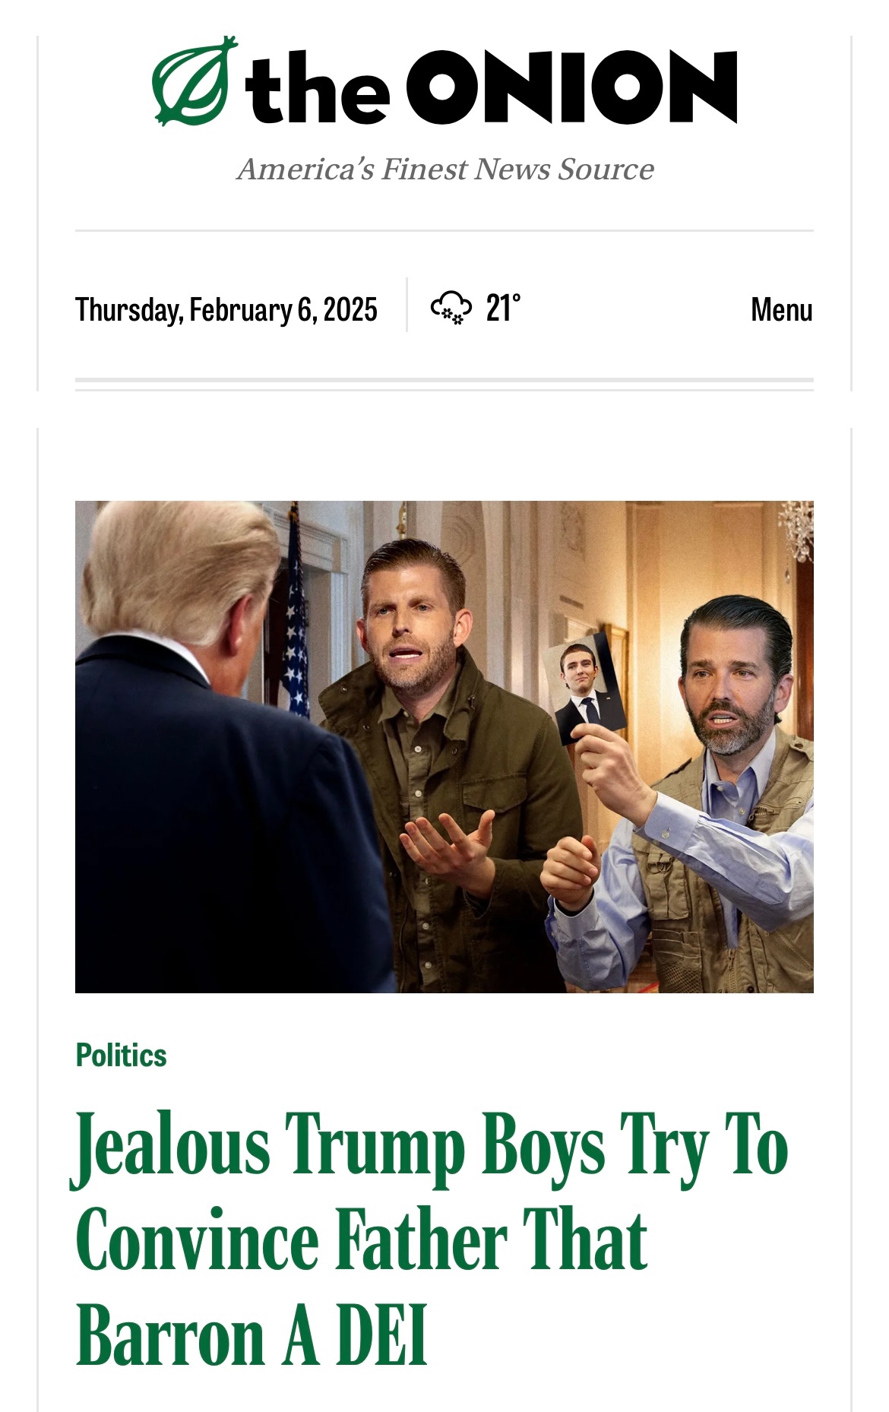The image size is (889, 1412).
Task: Click 'Convince Father That' headline line
Action: tap(362, 1241)
